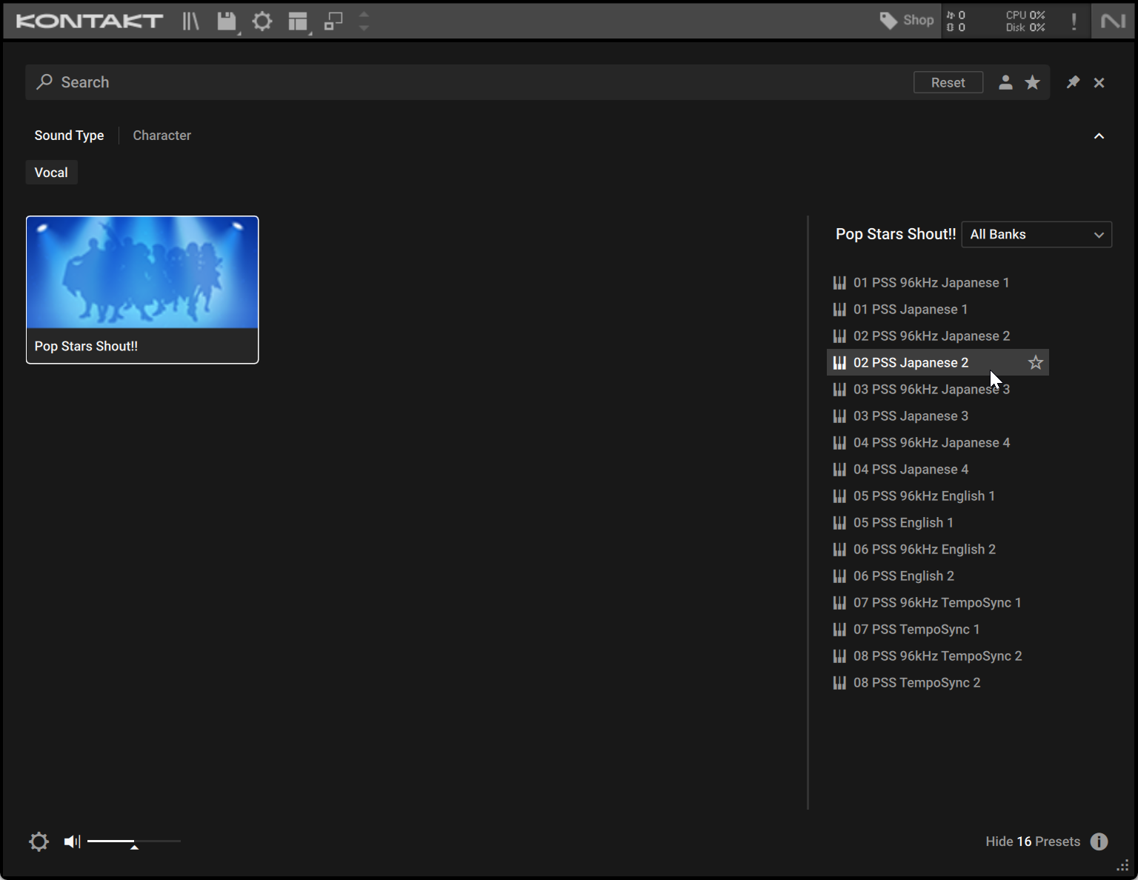Screen dimensions: 1138x880
Task: Click Hide 16 Presets
Action: click(1033, 841)
